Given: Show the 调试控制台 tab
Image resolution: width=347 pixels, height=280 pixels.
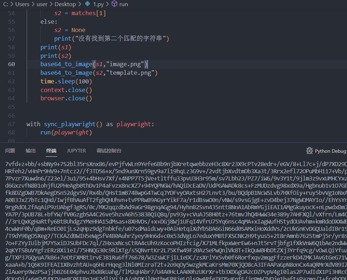Looking at the screenshot, I should tap(109, 151).
